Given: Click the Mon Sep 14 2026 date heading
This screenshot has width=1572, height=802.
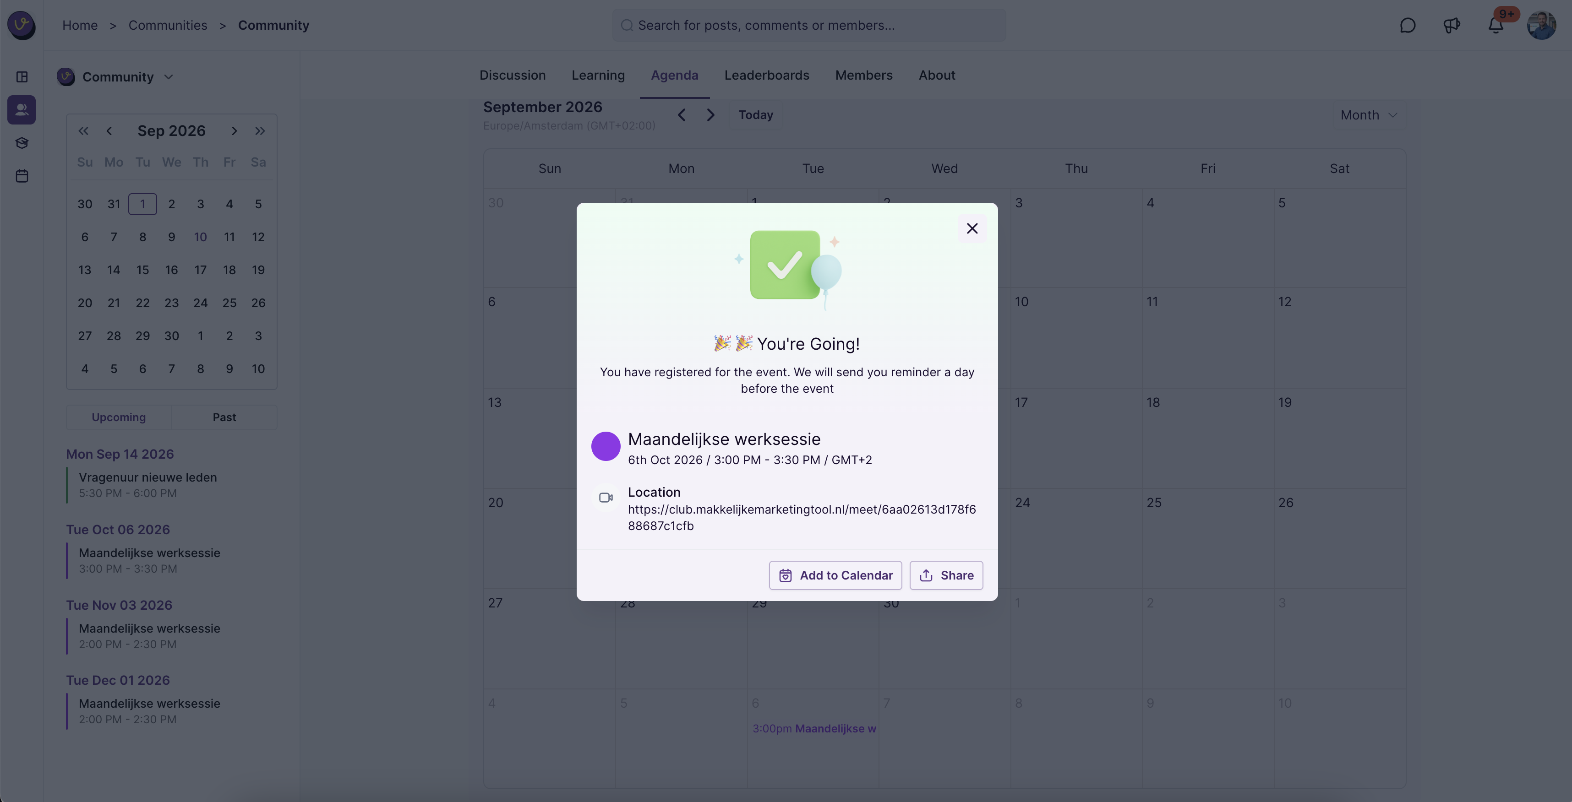Looking at the screenshot, I should coord(120,454).
